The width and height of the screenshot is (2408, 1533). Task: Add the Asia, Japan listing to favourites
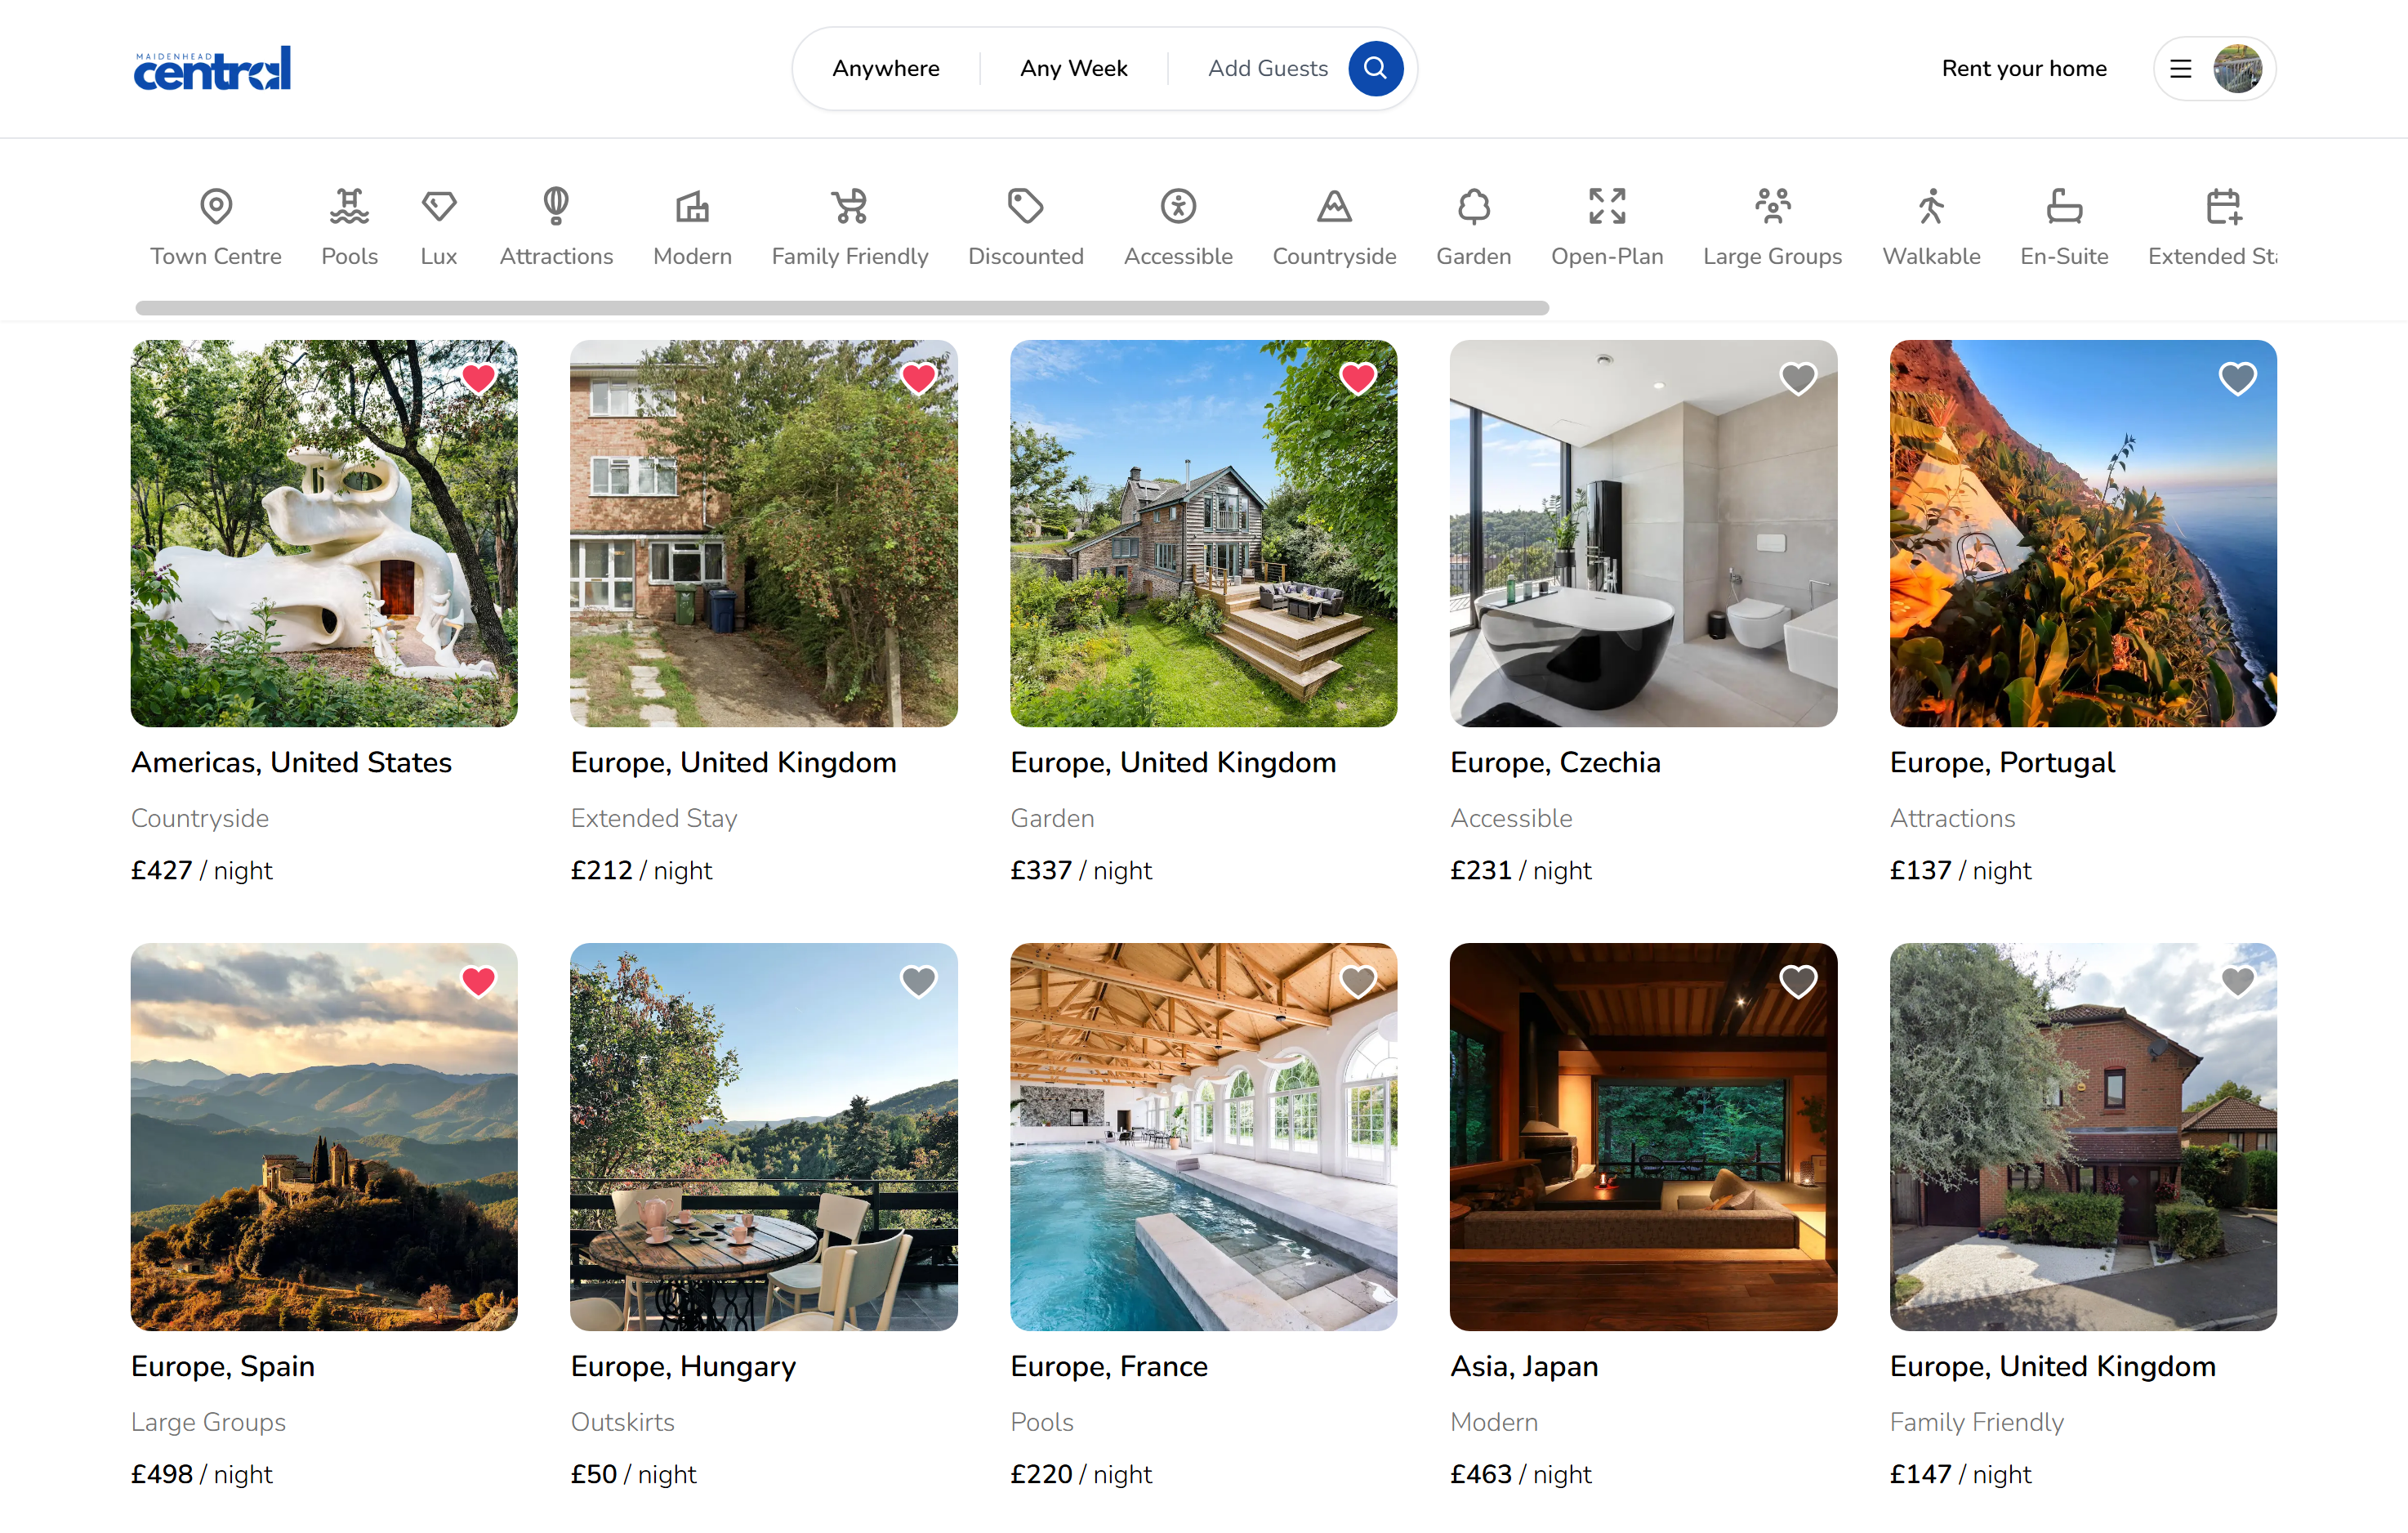coord(1797,981)
